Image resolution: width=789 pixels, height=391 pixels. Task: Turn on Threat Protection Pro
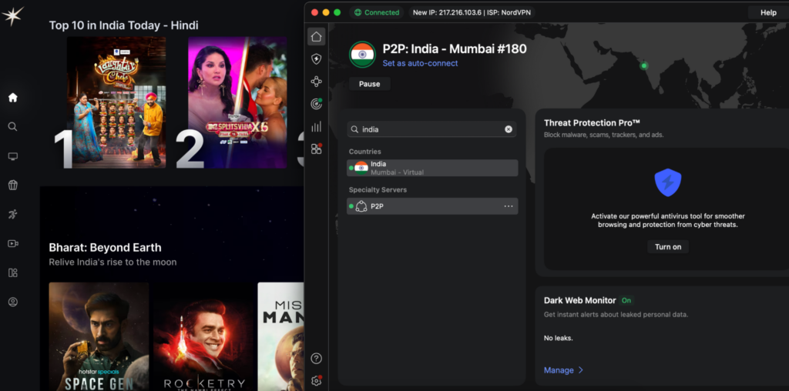[668, 247]
